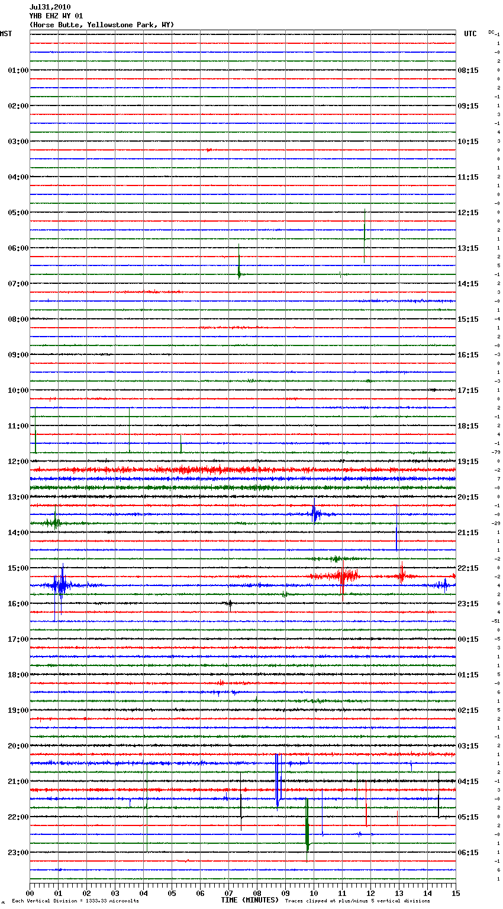503x909 pixels.
Task: Click the 05:15 UTC time label
Action: click(x=468, y=817)
